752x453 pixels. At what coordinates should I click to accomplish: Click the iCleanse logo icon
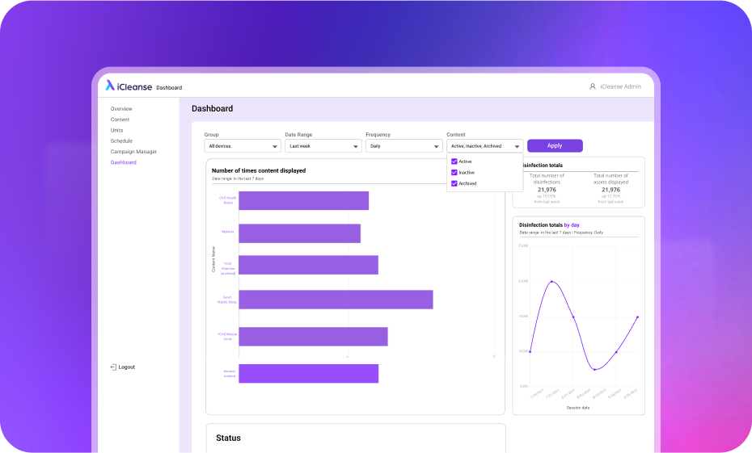pos(110,86)
